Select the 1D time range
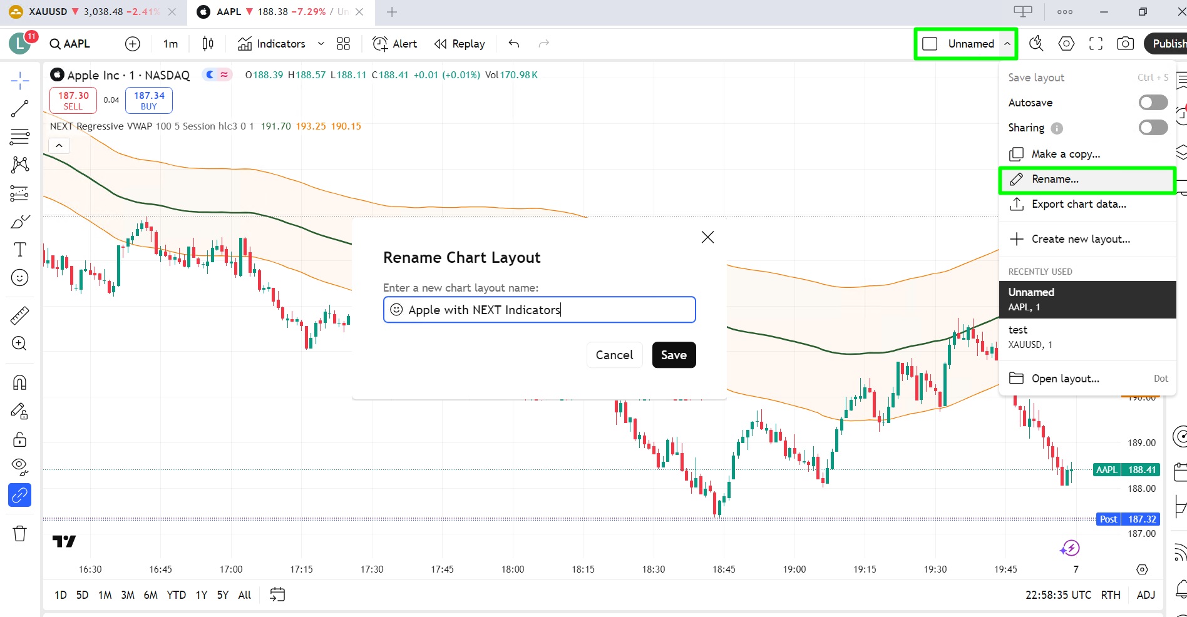The width and height of the screenshot is (1187, 617). coord(60,595)
